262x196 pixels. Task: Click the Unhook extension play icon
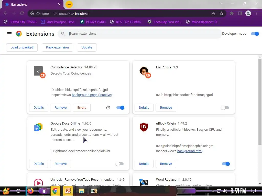[x=38, y=182]
